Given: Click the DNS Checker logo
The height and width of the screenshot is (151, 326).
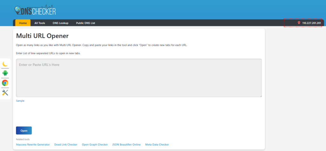Looking at the screenshot, I should click(35, 10).
